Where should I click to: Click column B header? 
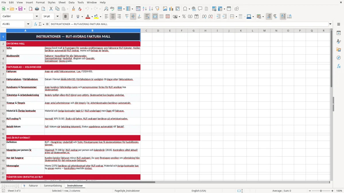[x=92, y=31]
